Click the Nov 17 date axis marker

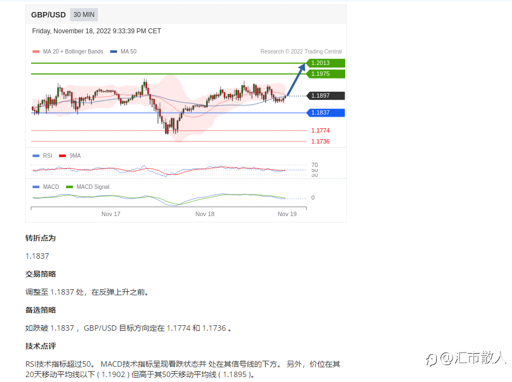[x=111, y=214]
